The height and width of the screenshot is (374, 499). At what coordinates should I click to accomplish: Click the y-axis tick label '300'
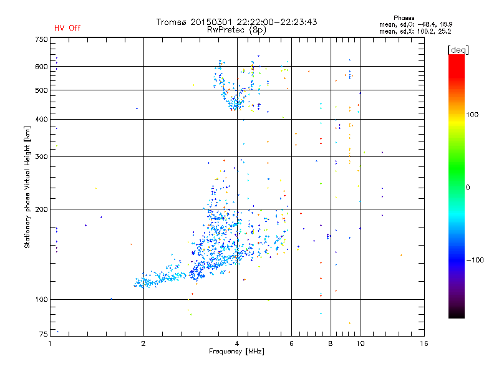pos(41,156)
